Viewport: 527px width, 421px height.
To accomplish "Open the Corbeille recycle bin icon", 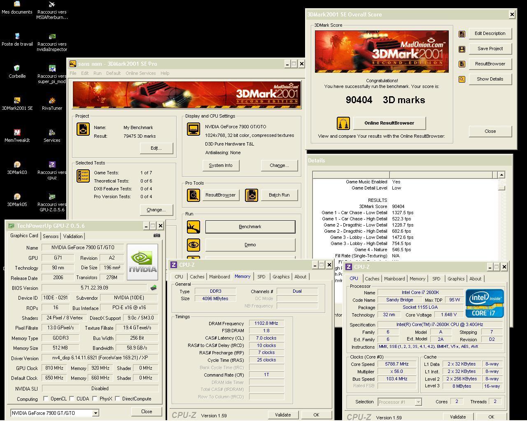I will [17, 69].
